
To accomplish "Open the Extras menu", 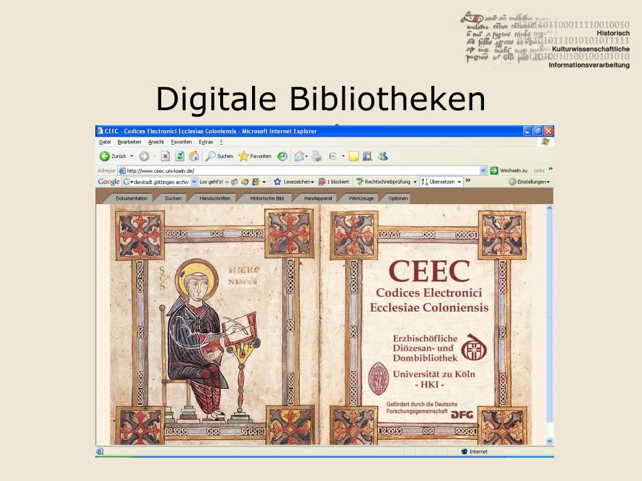I will [206, 142].
